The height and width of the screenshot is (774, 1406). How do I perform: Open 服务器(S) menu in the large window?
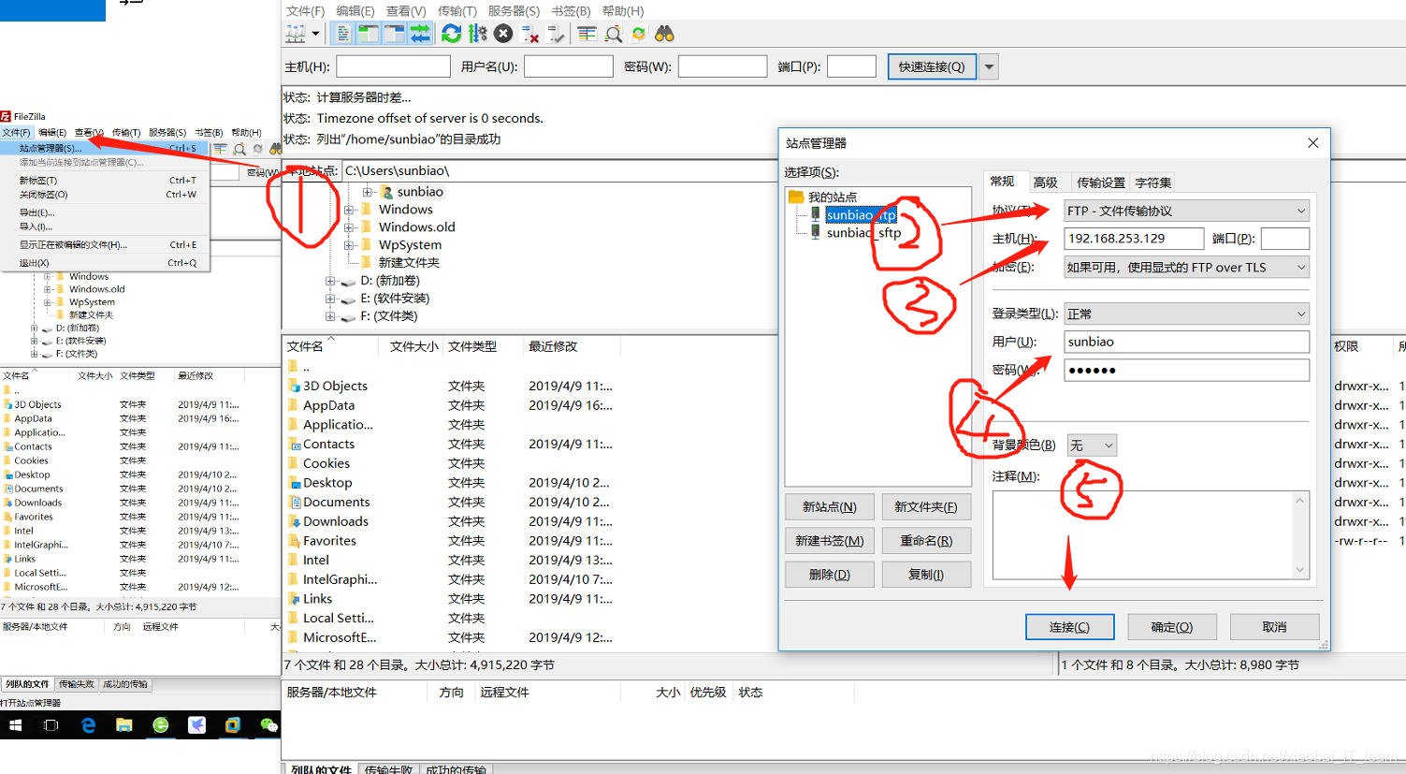[x=514, y=11]
